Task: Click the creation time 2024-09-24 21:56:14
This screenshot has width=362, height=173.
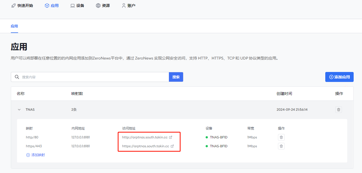Action: point(292,110)
